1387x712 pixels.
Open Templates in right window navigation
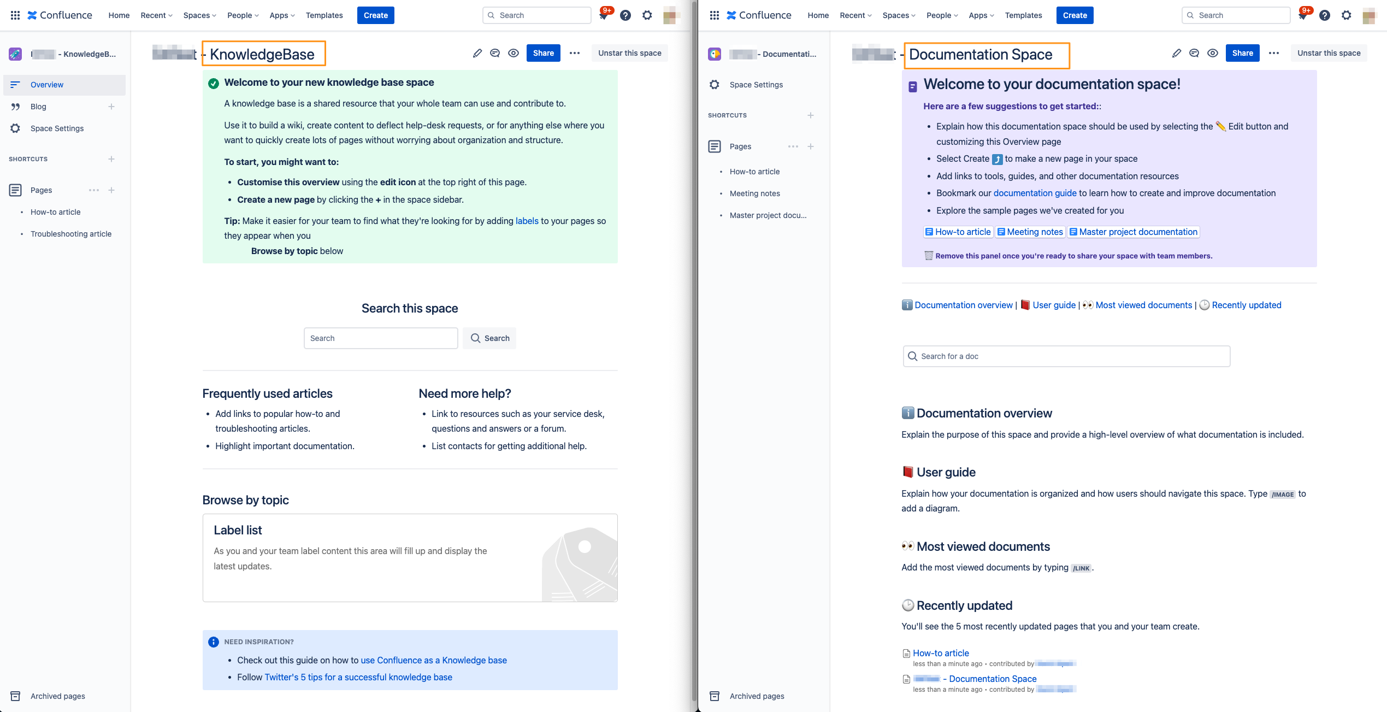pos(1023,15)
